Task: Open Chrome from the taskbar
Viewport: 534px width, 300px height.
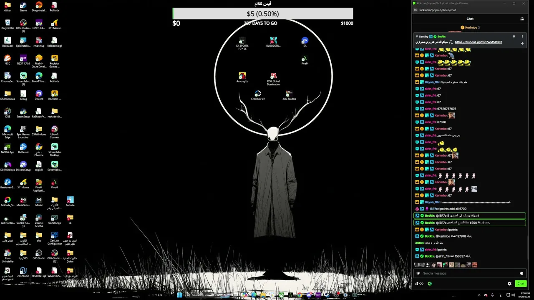Action: [x=299, y=295]
